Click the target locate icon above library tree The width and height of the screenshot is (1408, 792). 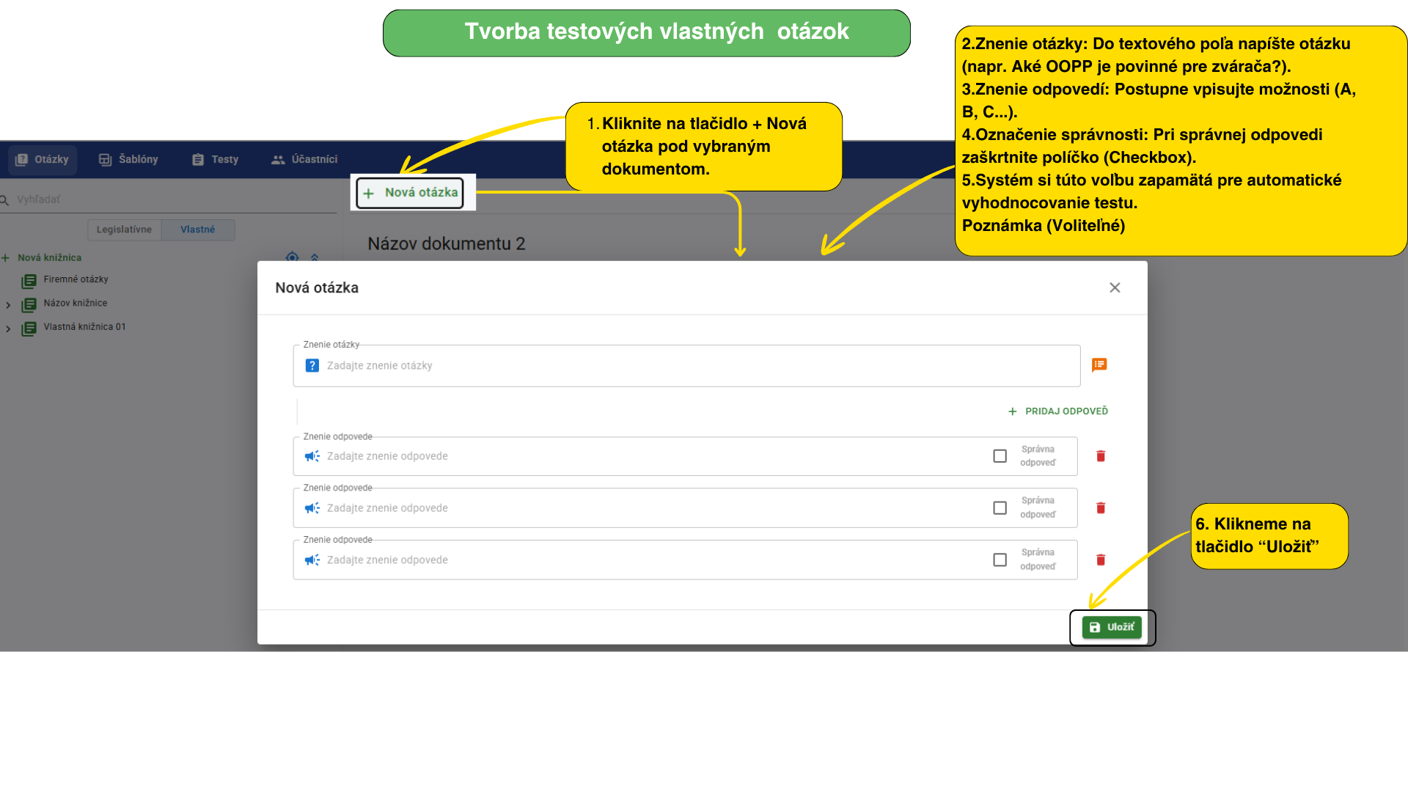click(x=292, y=257)
